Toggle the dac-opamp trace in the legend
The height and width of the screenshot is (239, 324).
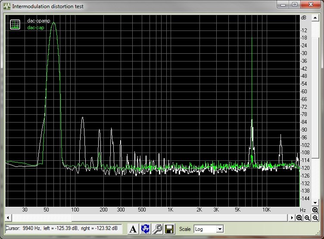36,21
